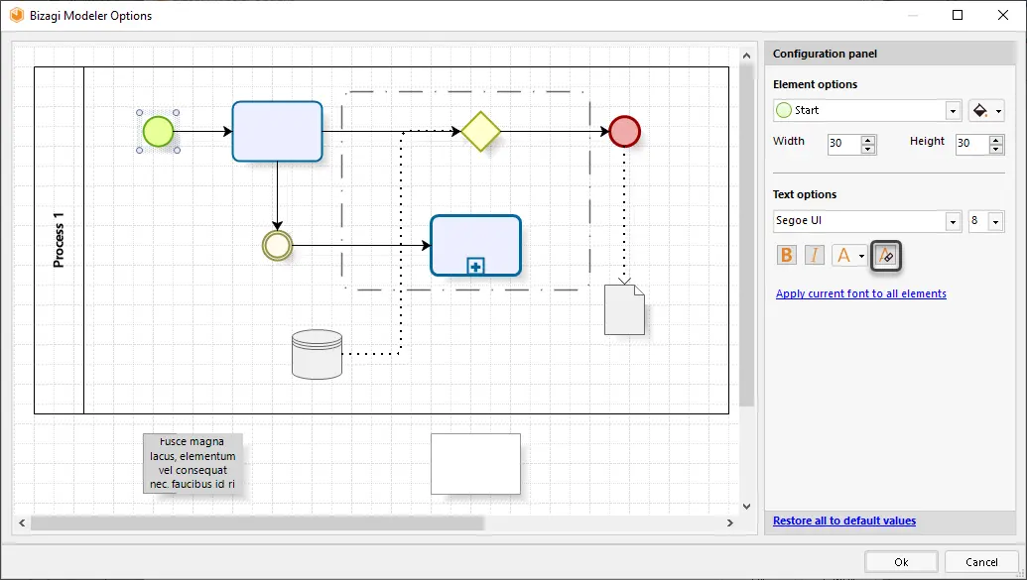Open the element type dropdown showing Start
1027x580 pixels.
coord(953,111)
